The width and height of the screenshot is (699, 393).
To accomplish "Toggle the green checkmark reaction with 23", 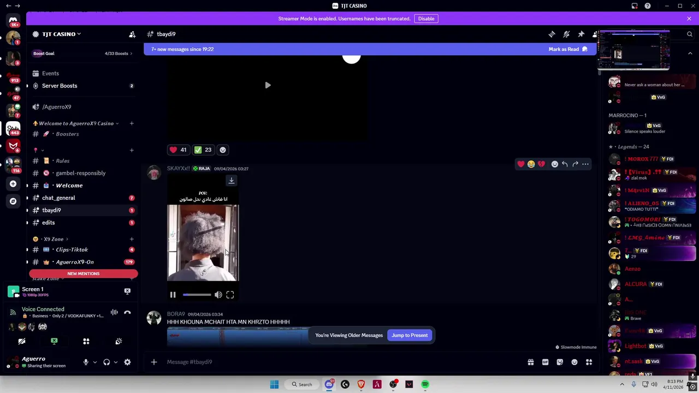I will click(203, 150).
